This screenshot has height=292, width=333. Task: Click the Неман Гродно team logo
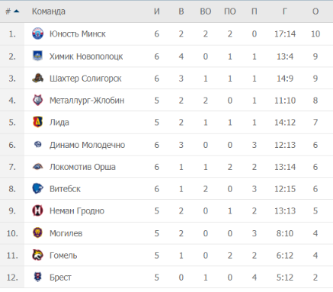click(37, 210)
